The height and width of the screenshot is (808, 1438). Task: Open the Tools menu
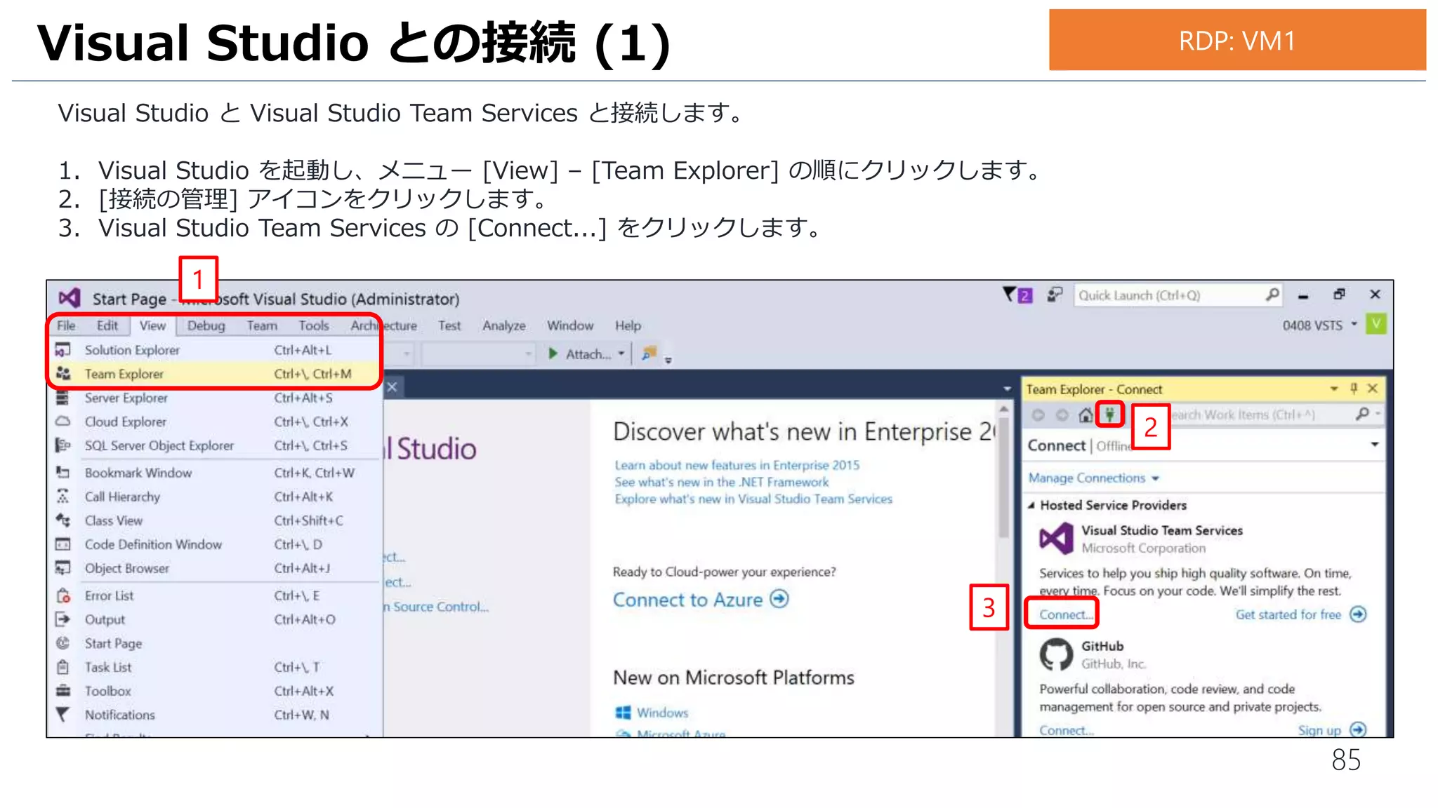(x=313, y=325)
